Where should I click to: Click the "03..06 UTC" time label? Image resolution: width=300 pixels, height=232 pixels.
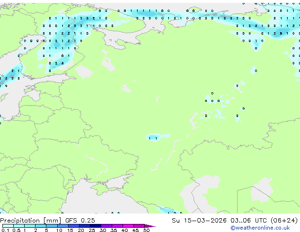[x=248, y=221]
